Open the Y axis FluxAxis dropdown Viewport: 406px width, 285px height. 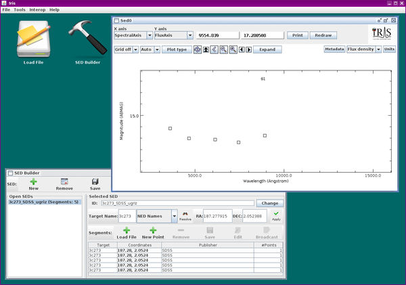(190, 35)
